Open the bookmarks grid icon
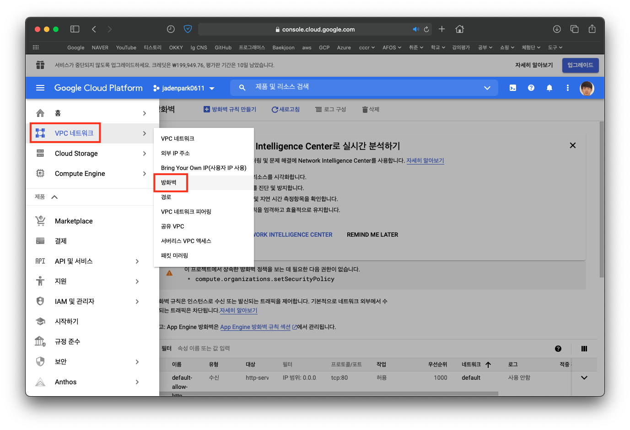This screenshot has height=430, width=630. [36, 48]
